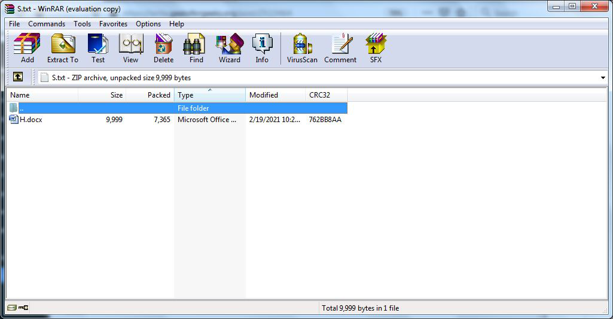The image size is (613, 319).
Task: Open the Commands menu
Action: [x=47, y=24]
